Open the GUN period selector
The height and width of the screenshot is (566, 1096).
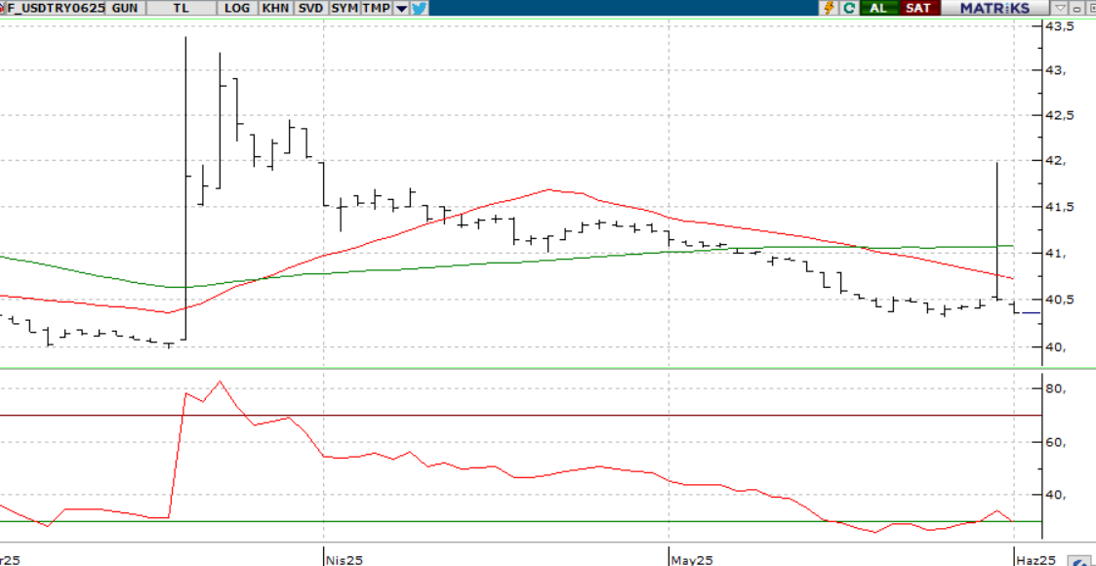[x=128, y=8]
